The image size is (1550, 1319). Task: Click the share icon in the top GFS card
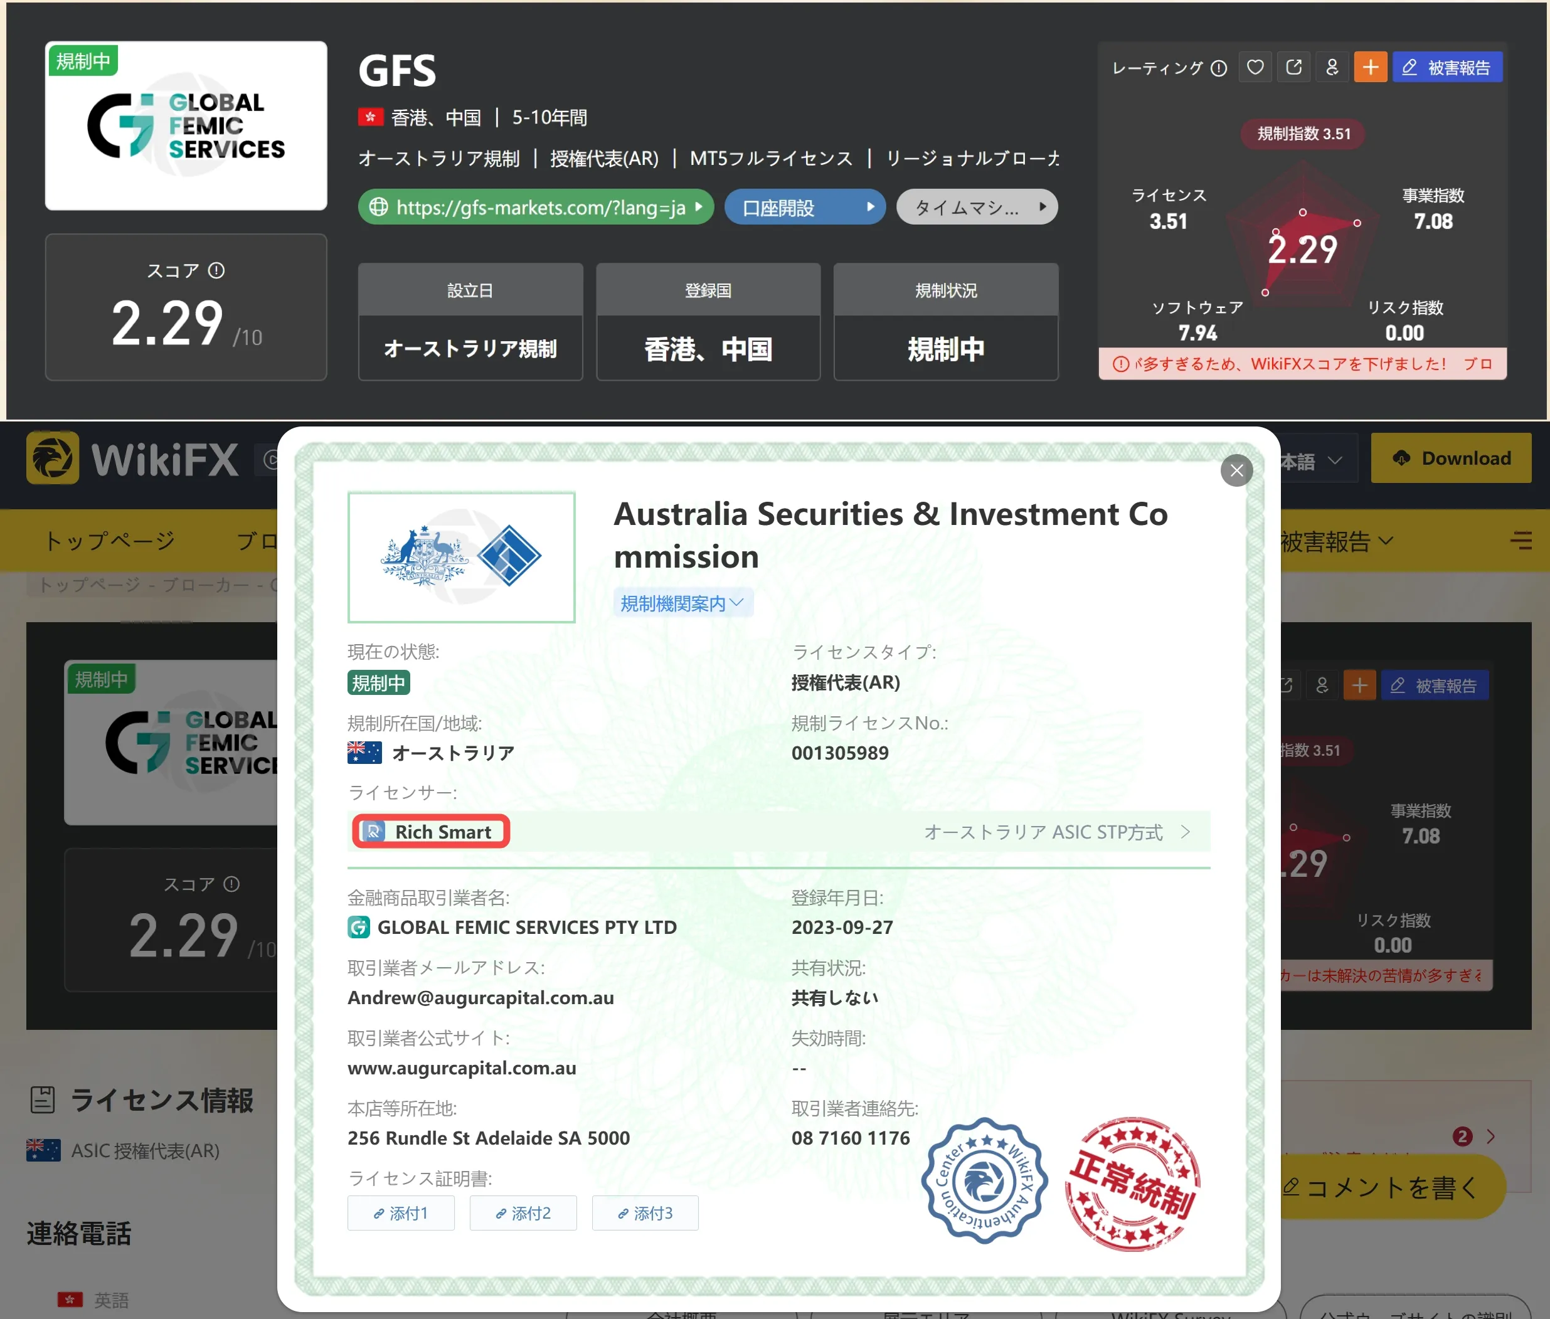(1293, 67)
